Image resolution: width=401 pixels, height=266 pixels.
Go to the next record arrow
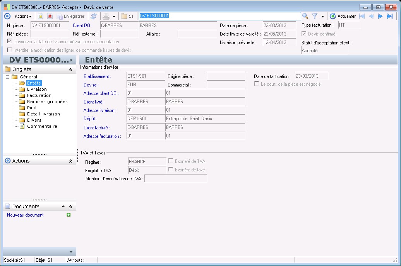pos(380,16)
